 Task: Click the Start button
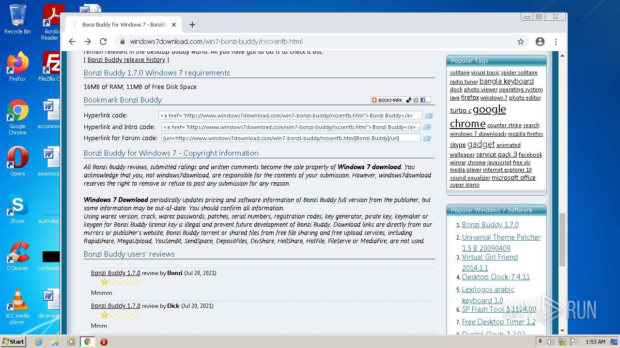pos(14,341)
